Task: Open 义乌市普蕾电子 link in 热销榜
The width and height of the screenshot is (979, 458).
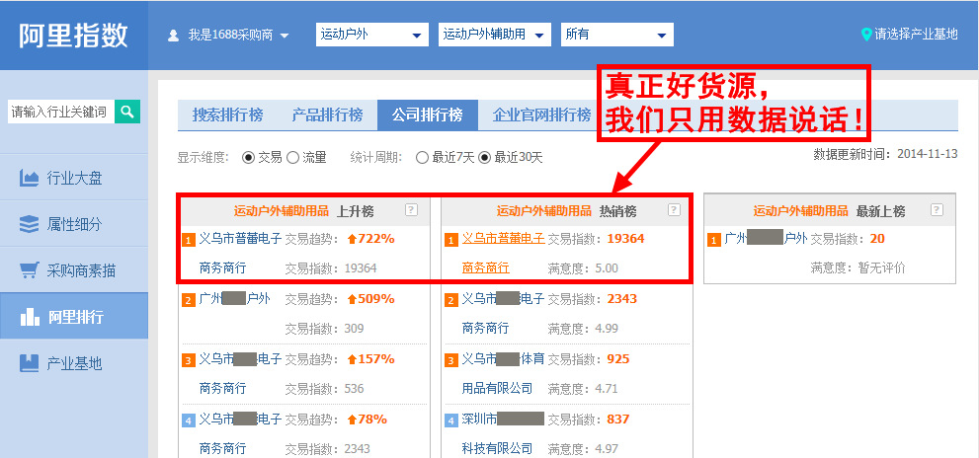Action: click(503, 238)
